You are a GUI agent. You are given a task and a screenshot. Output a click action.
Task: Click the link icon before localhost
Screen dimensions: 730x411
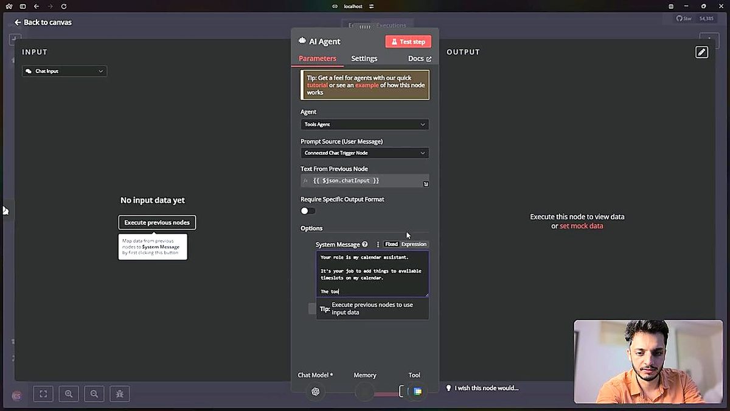pyautogui.click(x=335, y=6)
